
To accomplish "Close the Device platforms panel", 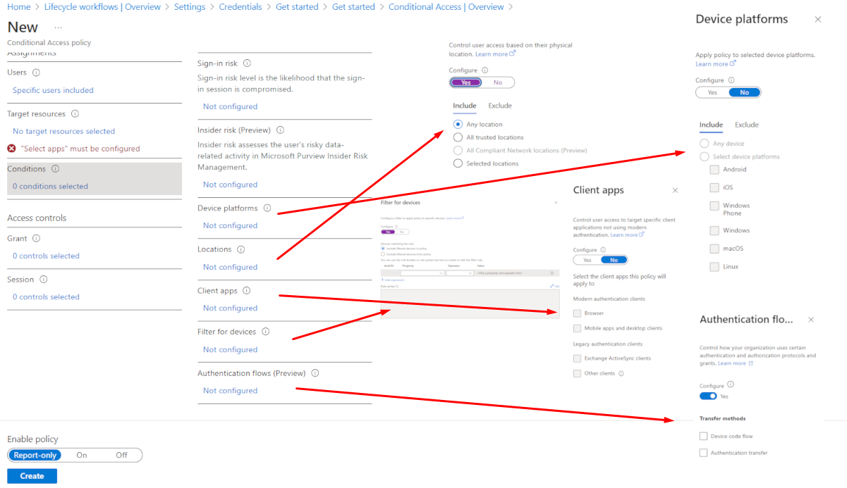I will 818,20.
